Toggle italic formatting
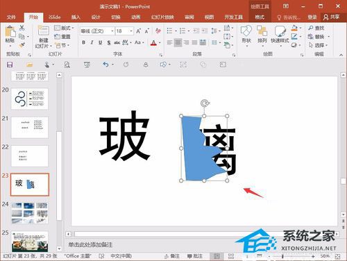Image resolution: width=347 pixels, height=261 pixels. click(92, 42)
